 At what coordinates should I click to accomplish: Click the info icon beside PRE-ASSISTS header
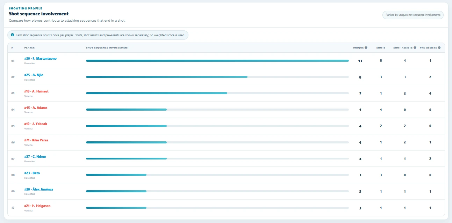tap(439, 47)
